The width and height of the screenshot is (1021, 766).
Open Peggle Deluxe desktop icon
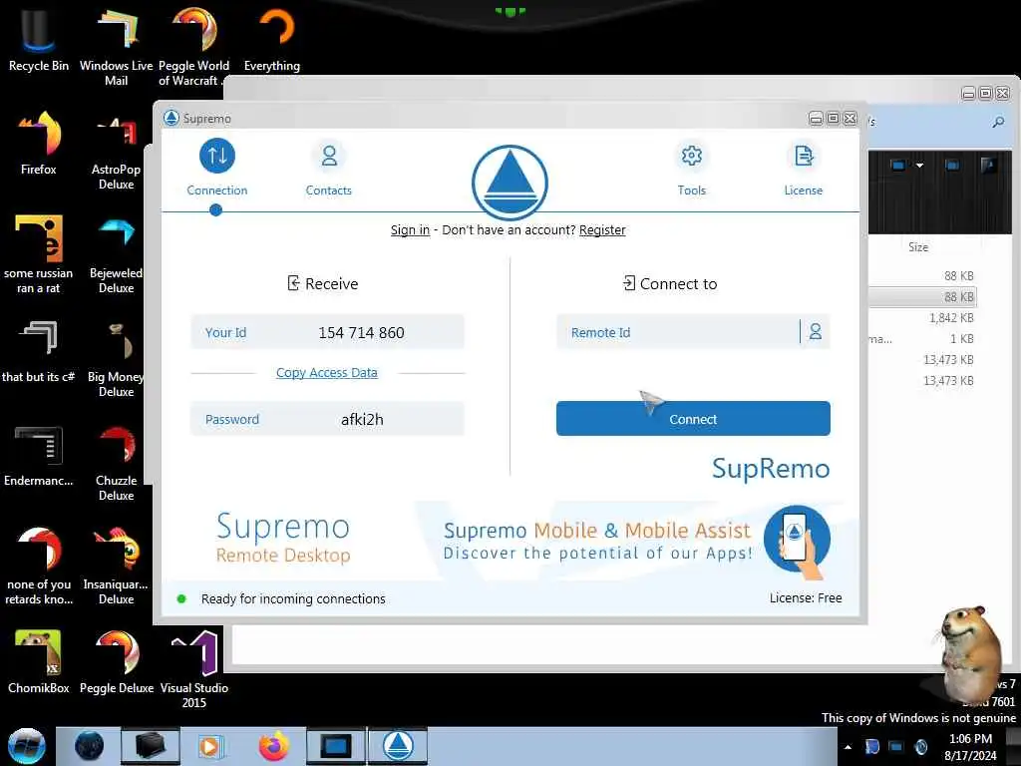click(116, 662)
